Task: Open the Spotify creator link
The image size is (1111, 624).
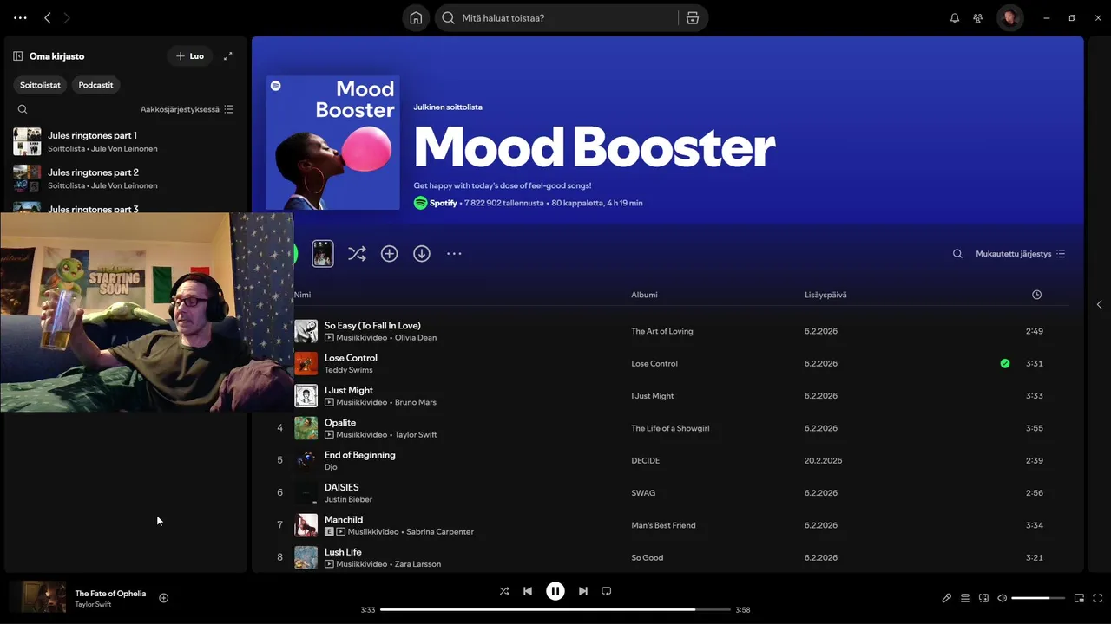Action: pos(443,203)
